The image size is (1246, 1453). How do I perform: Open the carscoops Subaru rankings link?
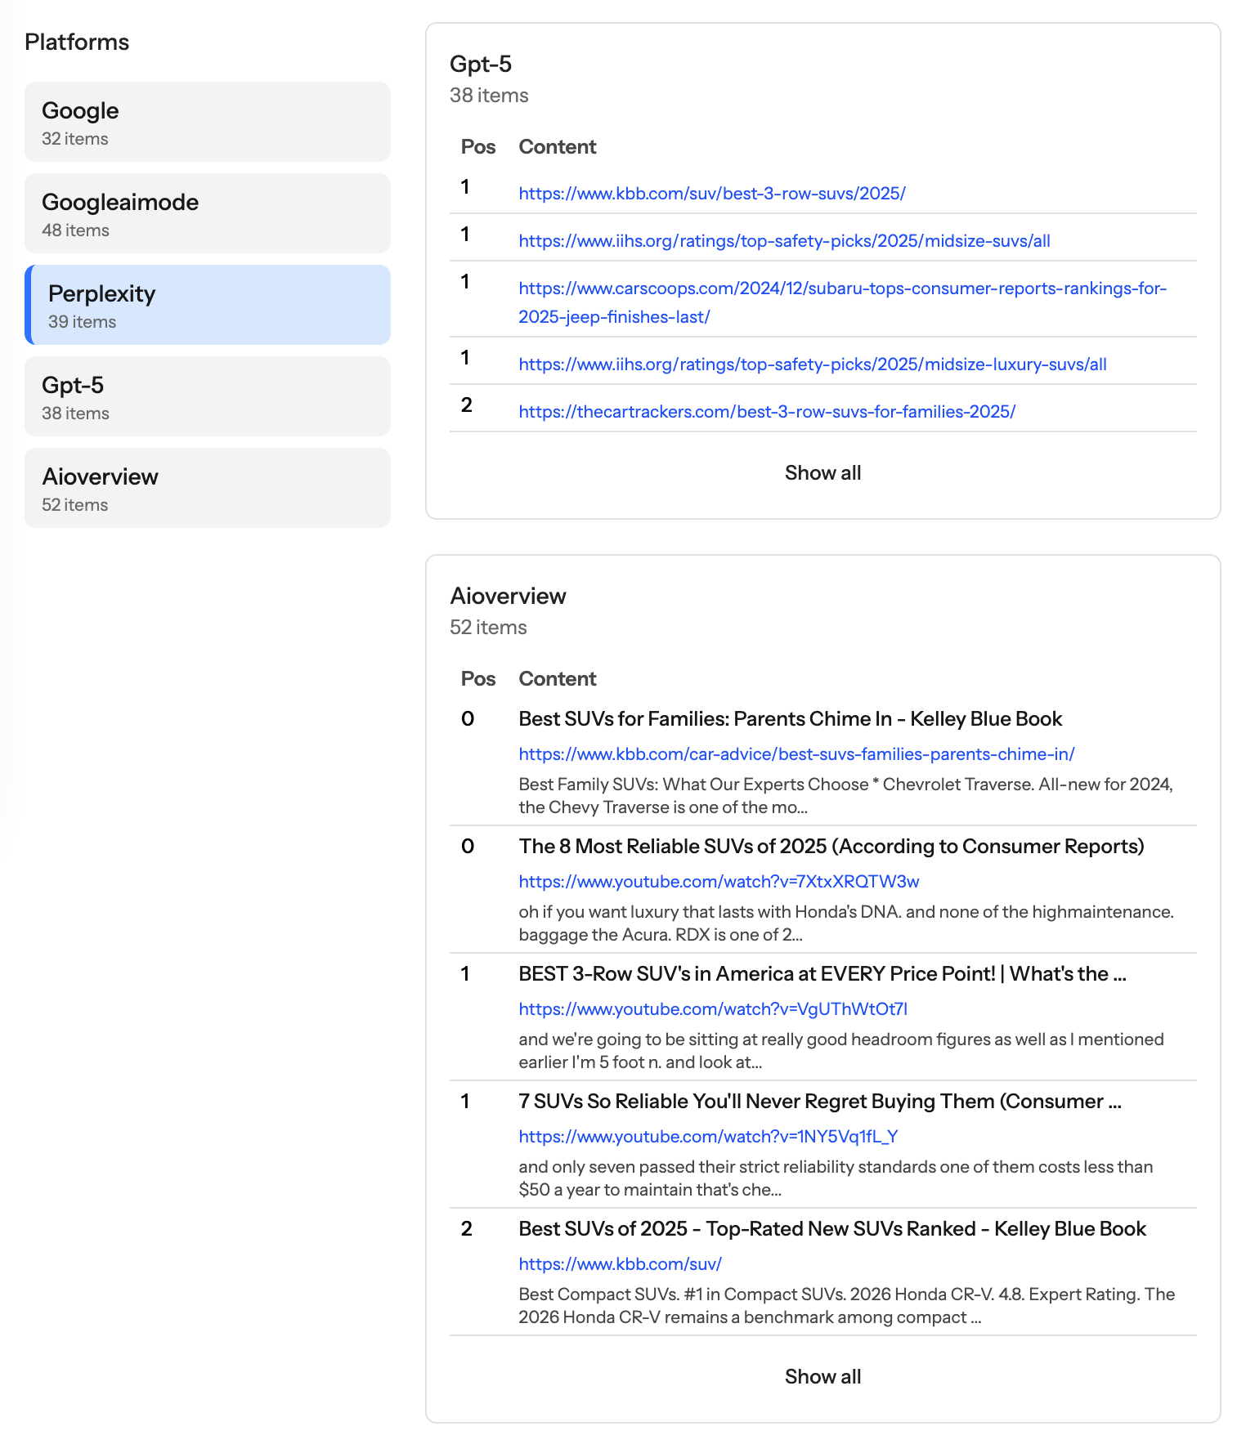pos(842,288)
